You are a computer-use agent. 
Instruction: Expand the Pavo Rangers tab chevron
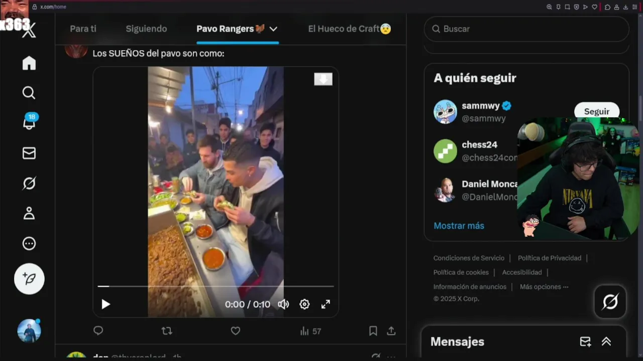(x=273, y=29)
